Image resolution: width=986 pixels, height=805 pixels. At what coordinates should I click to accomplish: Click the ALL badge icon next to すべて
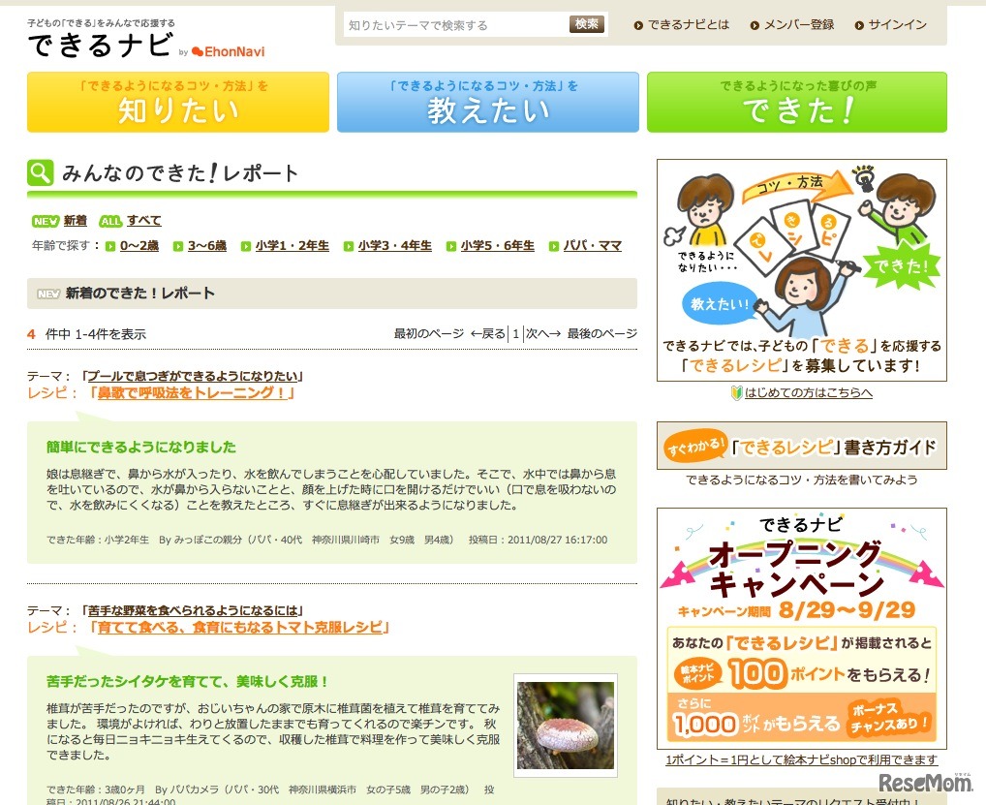pyautogui.click(x=110, y=222)
